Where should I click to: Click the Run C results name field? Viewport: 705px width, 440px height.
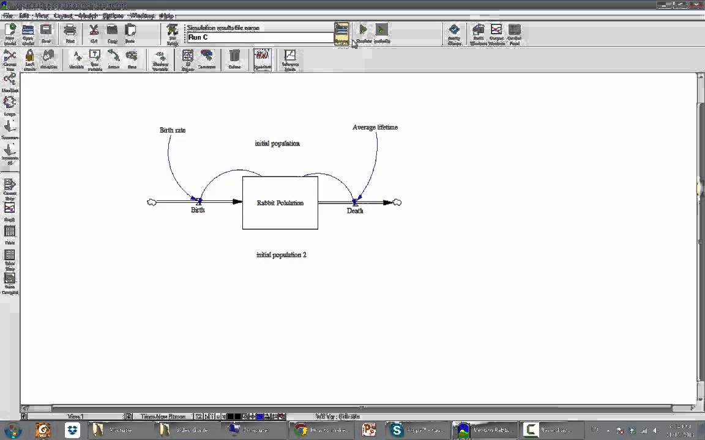point(260,37)
